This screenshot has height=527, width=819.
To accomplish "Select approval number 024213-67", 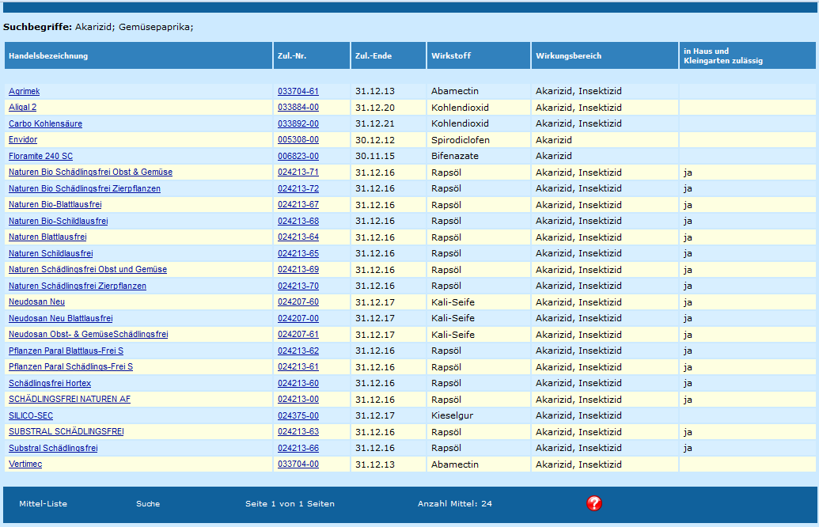I will click(x=298, y=204).
